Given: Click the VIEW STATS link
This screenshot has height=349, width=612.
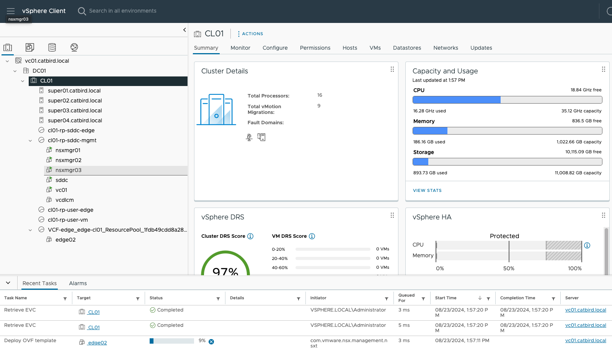Looking at the screenshot, I should point(427,190).
